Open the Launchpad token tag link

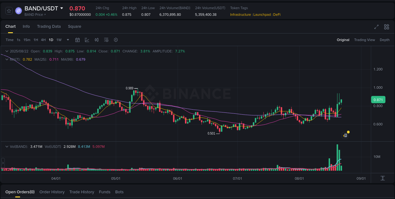262,15
